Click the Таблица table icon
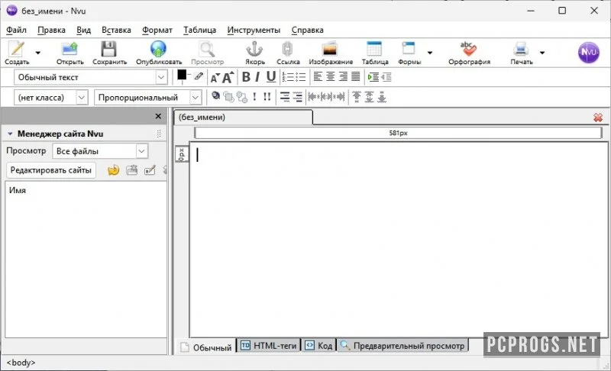 (374, 49)
